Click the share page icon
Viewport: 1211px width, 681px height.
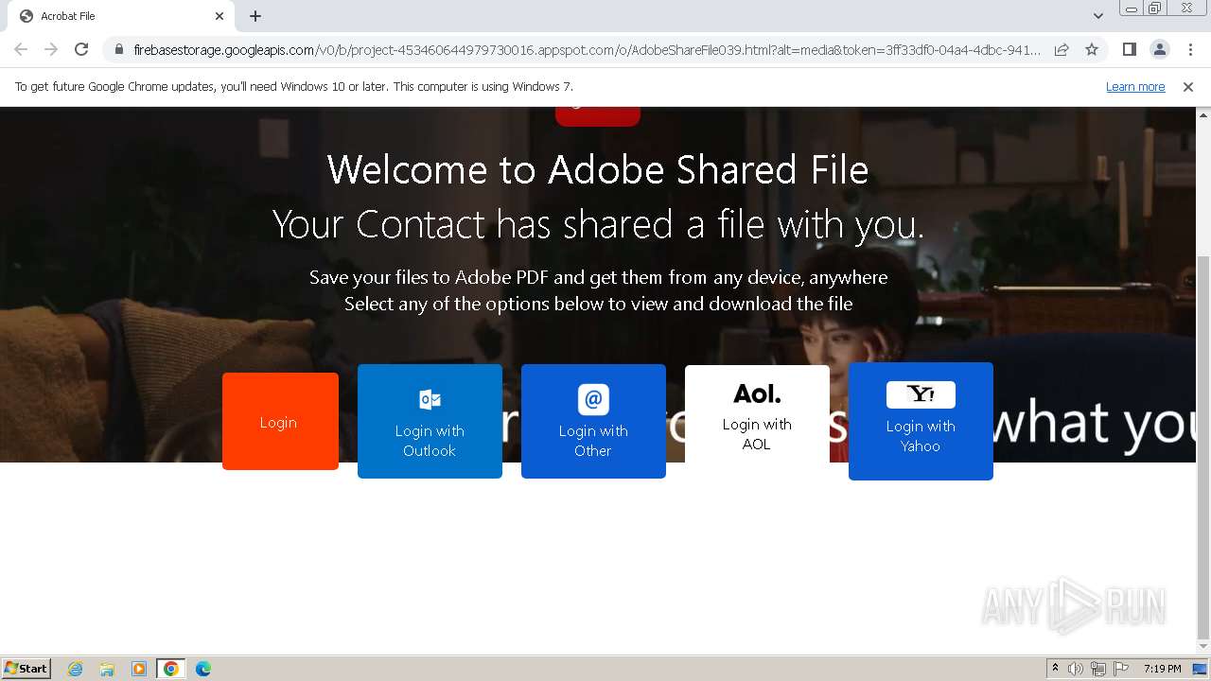(x=1062, y=49)
